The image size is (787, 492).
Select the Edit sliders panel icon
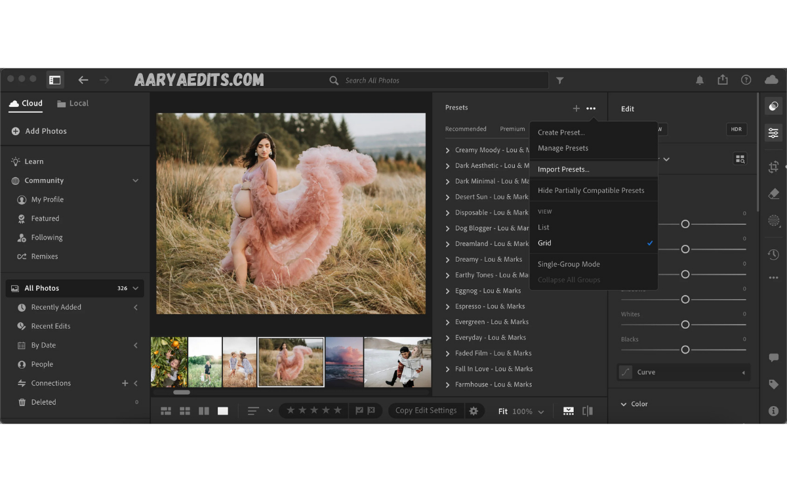[773, 133]
